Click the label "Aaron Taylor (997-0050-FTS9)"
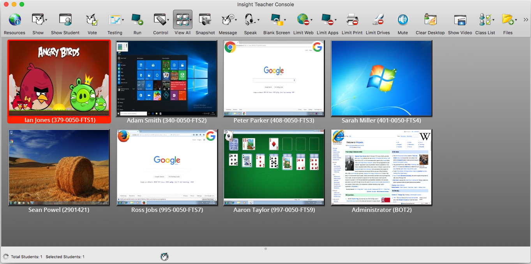The height and width of the screenshot is (264, 531). pos(274,210)
